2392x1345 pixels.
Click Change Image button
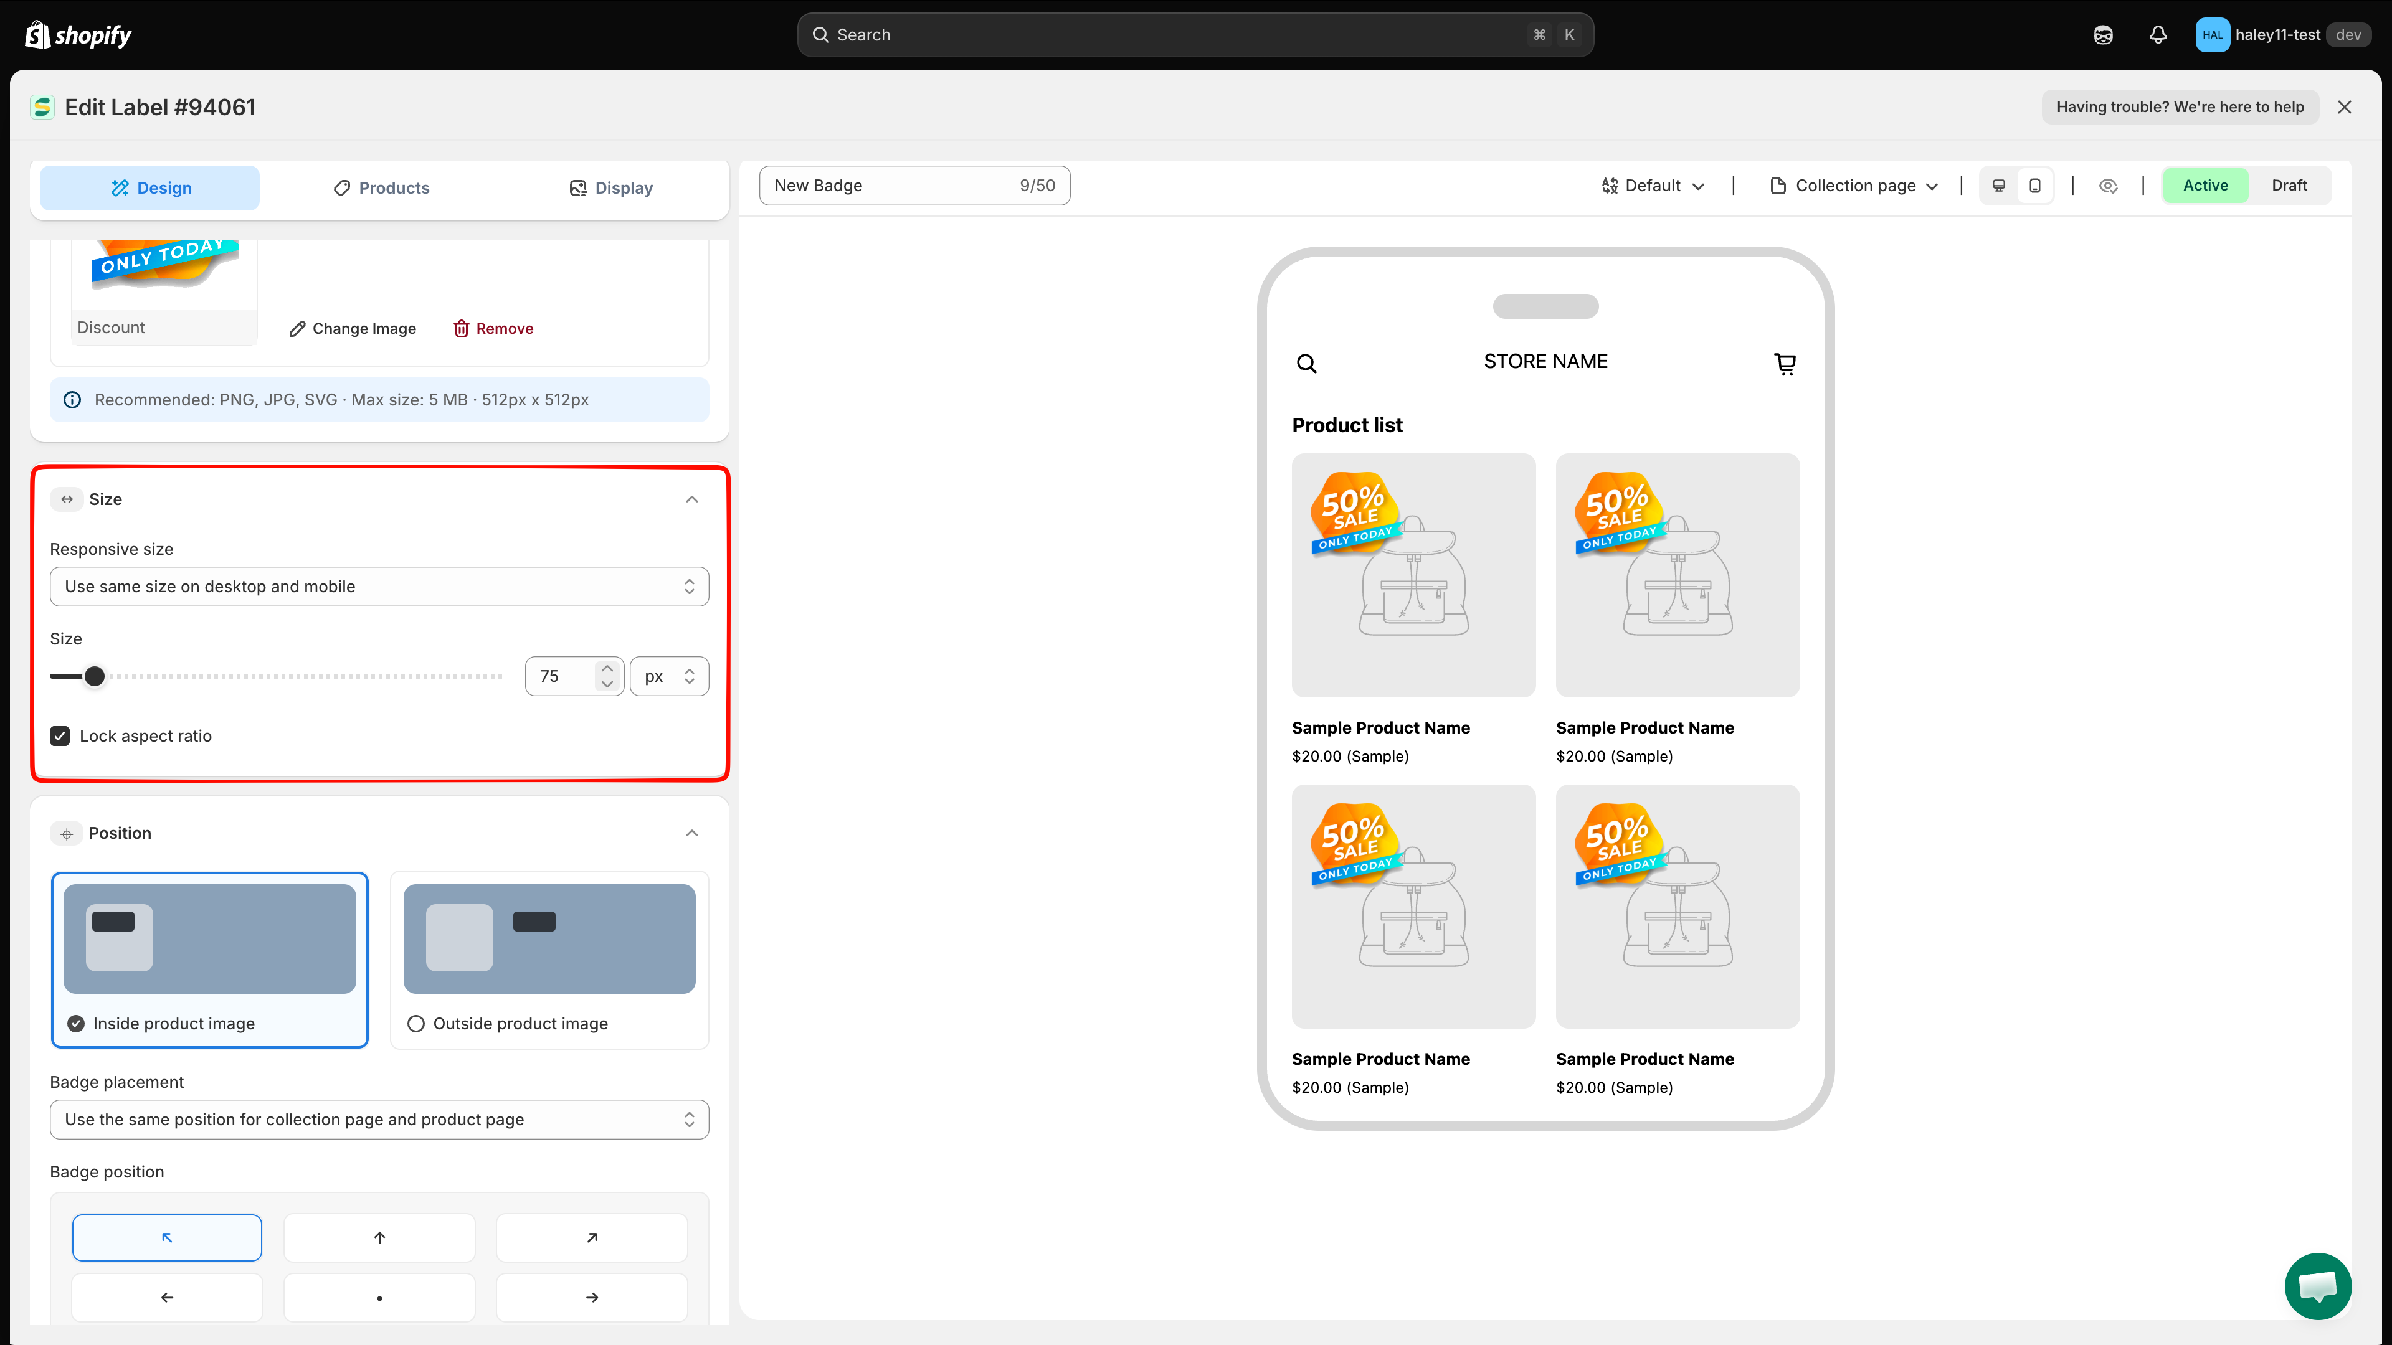[x=353, y=329]
